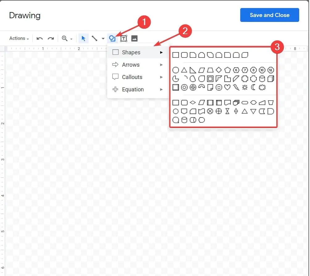The width and height of the screenshot is (310, 276).
Task: Open the Equation submenu entry
Action: pyautogui.click(x=138, y=89)
